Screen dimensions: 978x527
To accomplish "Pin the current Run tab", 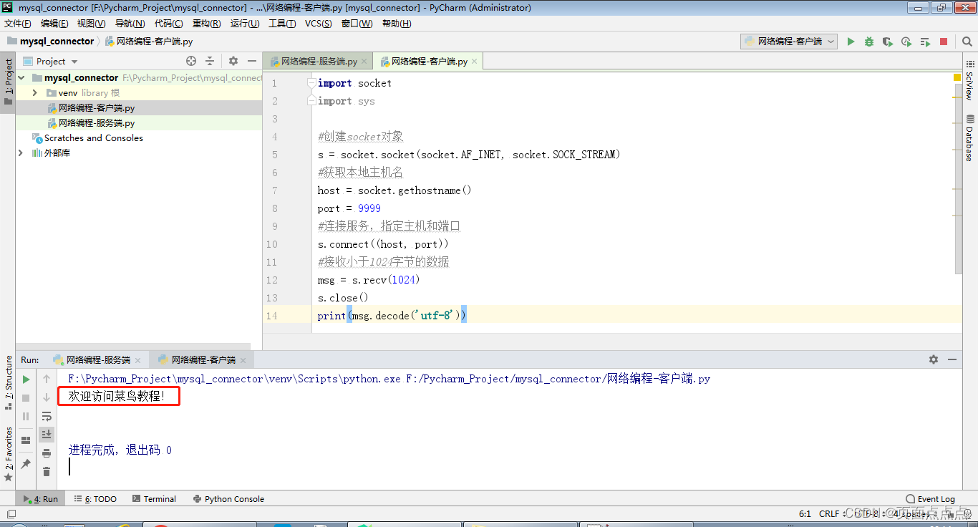I will (26, 464).
